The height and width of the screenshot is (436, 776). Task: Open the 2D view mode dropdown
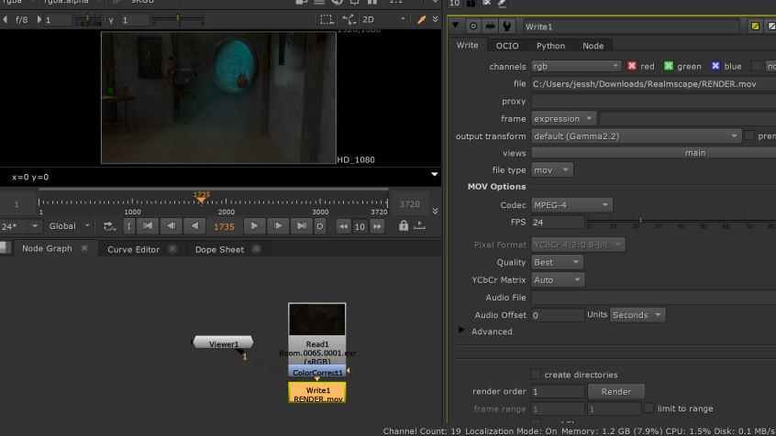384,20
